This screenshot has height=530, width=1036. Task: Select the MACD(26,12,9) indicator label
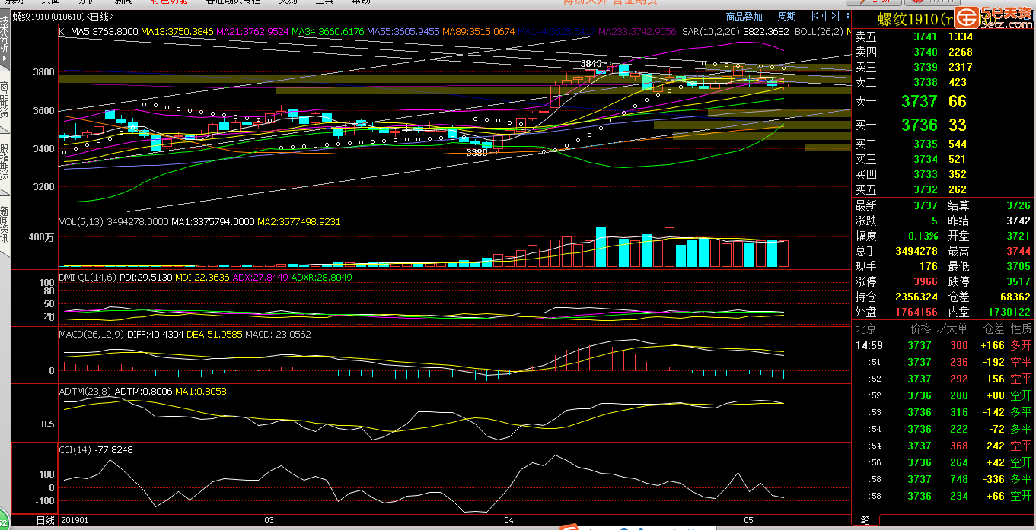(91, 335)
